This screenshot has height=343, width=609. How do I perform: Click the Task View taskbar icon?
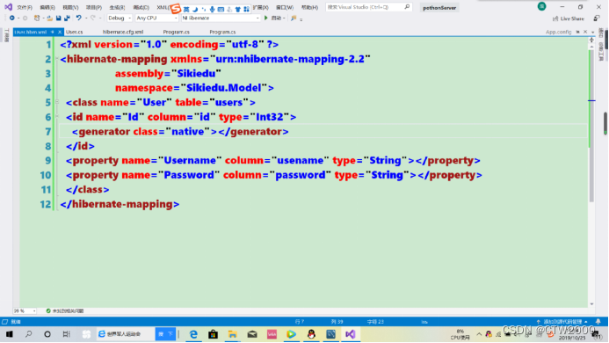coord(67,334)
